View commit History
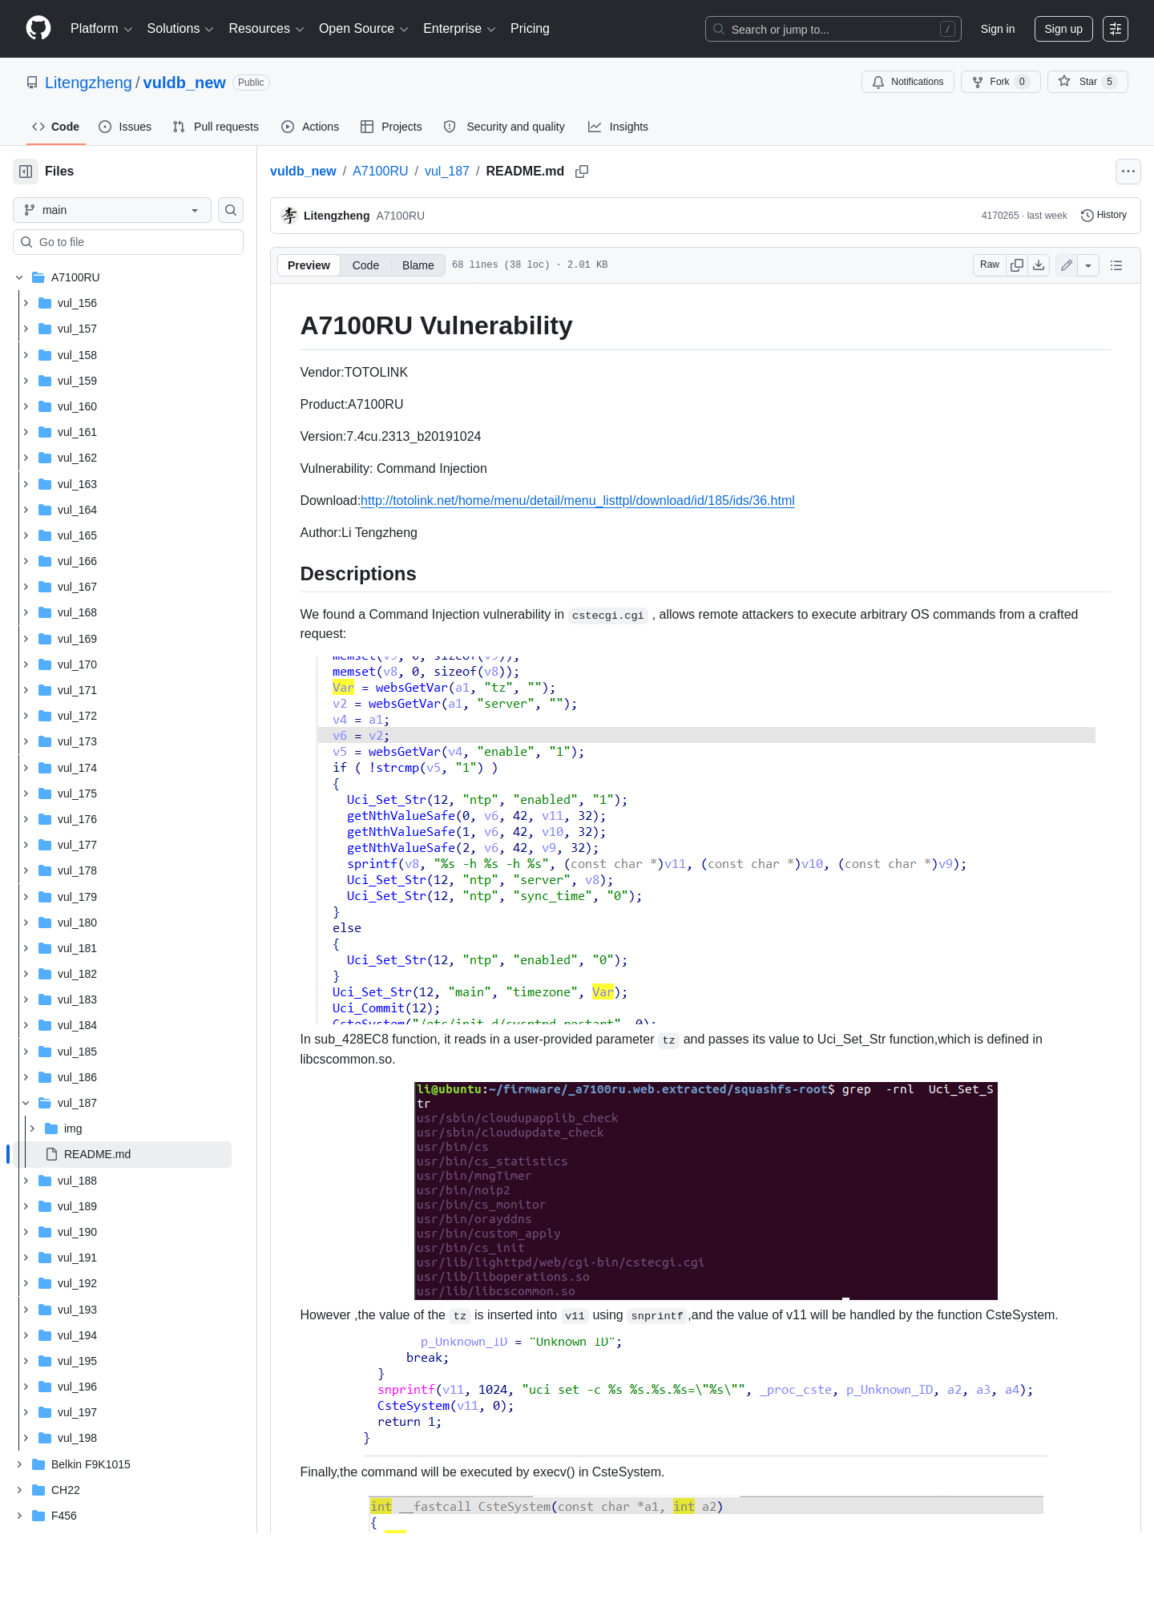Image resolution: width=1154 pixels, height=1603 pixels. (1104, 216)
